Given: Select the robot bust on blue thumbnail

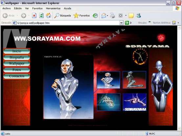Looking at the screenshot, I should 108,80.
